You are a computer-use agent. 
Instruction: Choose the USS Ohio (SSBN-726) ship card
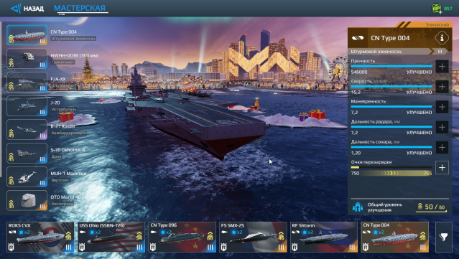tap(111, 237)
